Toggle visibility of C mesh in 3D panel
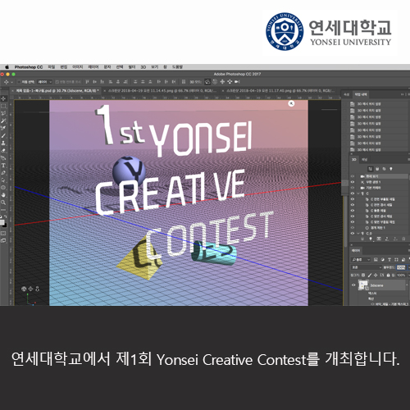This screenshot has height=410, width=410. tap(353, 194)
